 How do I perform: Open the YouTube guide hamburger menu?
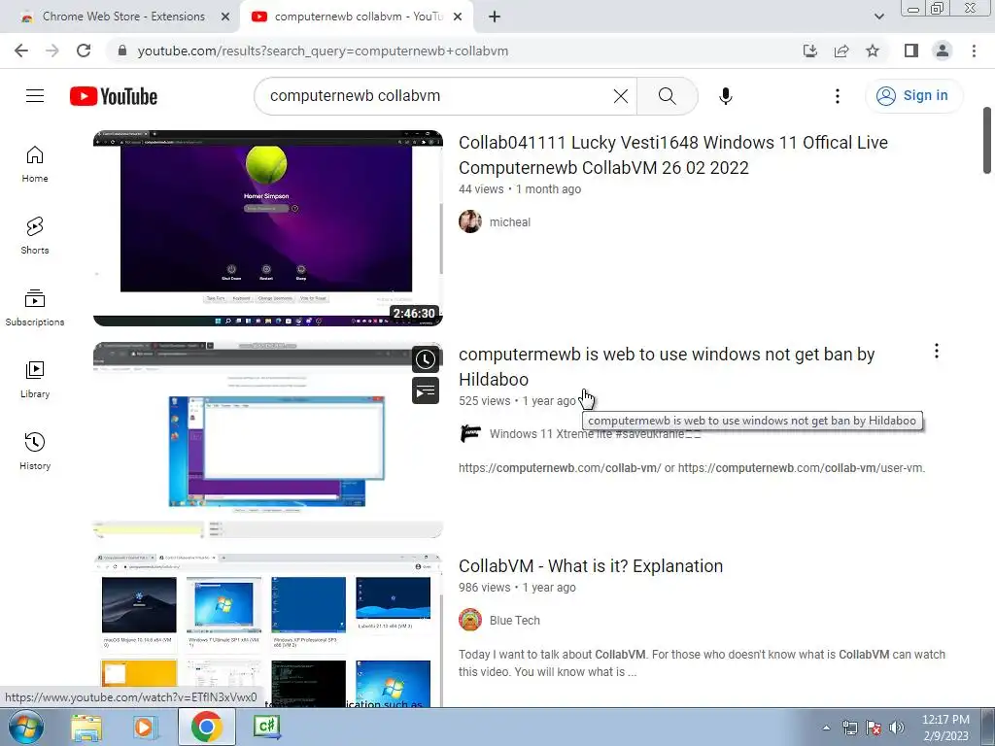pyautogui.click(x=35, y=96)
